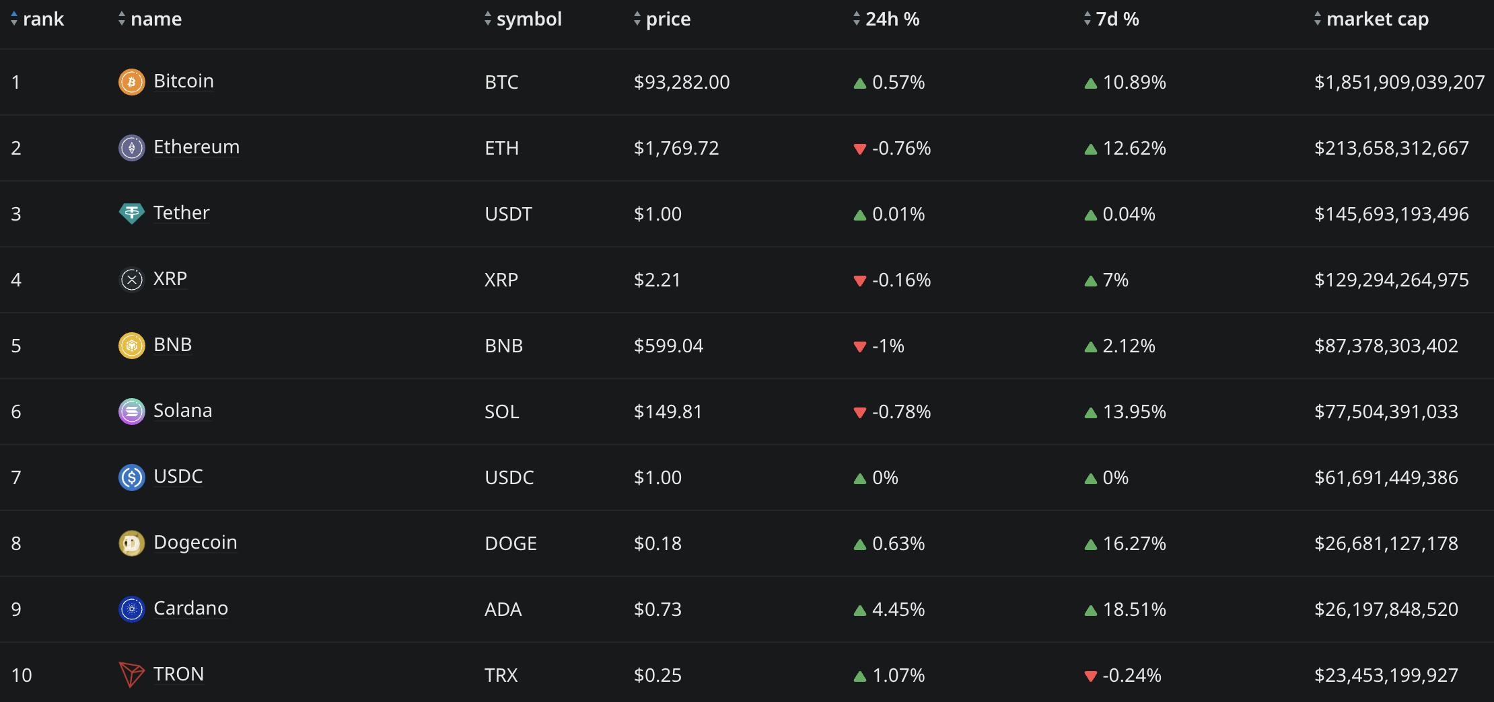Click the Solana coin logo icon

132,412
